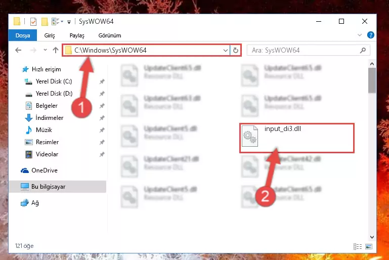Screen dimensions: 389x260
Task: Maximize the SysWOW64 window
Action: (341, 21)
